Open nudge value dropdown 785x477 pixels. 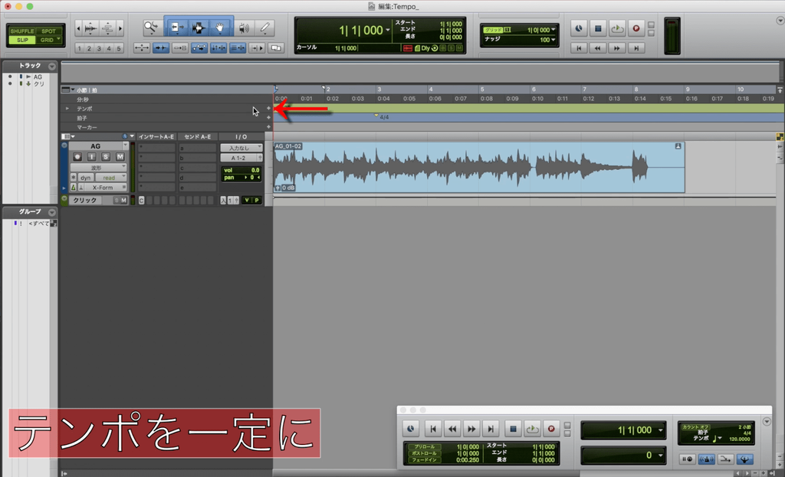click(x=553, y=40)
